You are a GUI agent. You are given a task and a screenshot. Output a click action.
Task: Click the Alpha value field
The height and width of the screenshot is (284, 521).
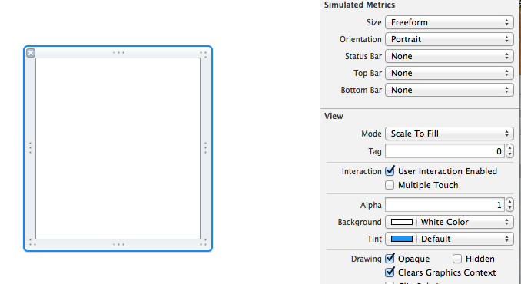(445, 205)
